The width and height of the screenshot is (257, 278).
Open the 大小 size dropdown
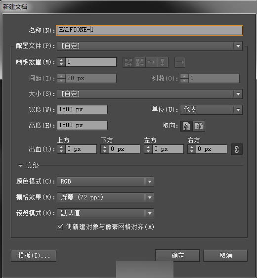pyautogui.click(x=150, y=94)
